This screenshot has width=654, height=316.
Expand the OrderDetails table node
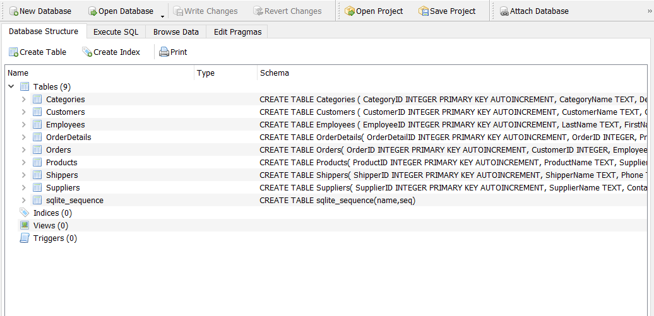coord(24,137)
